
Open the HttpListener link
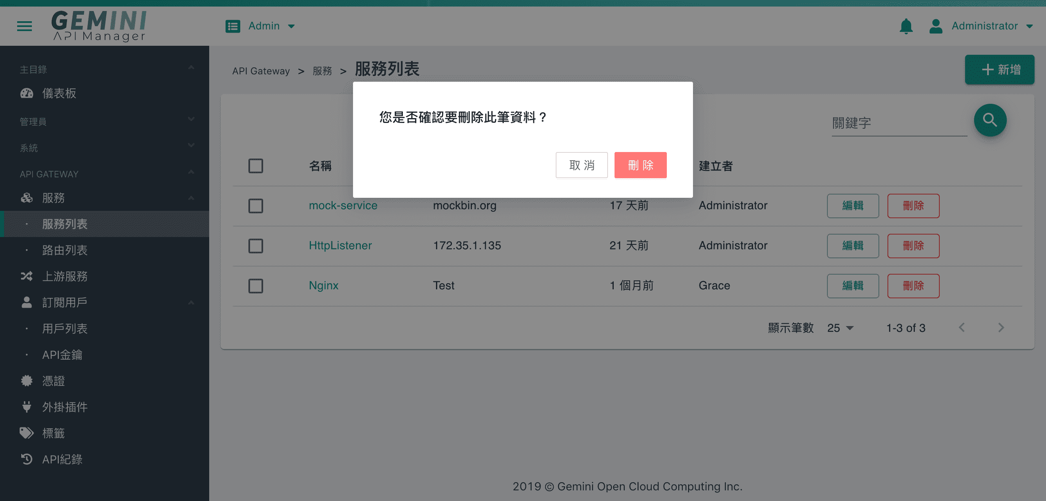point(340,245)
